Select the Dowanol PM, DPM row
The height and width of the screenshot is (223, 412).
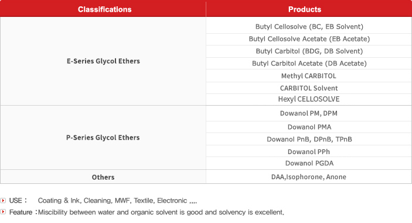coord(309,113)
